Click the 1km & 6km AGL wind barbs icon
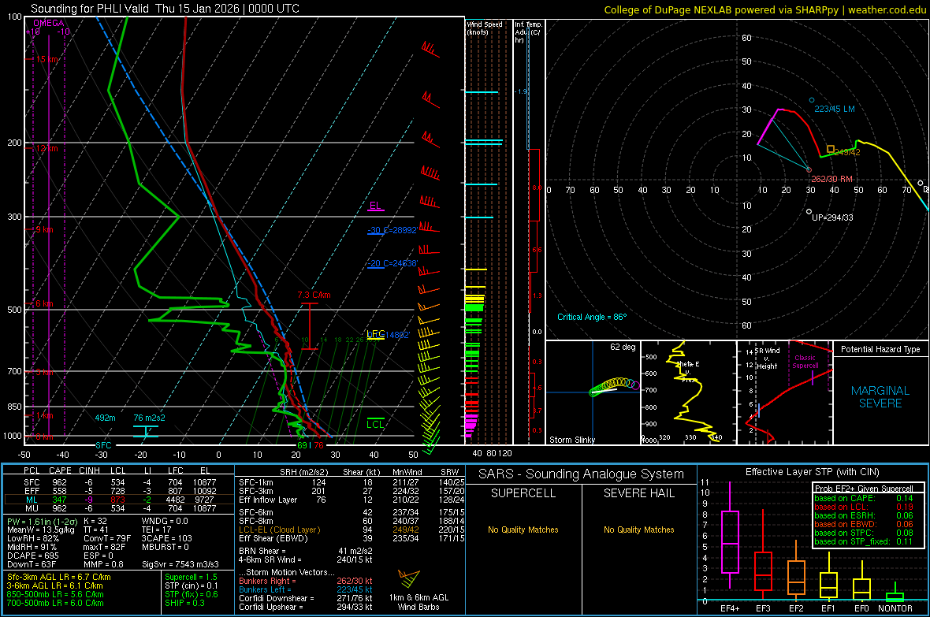Viewport: 930px width, 617px height. point(409,579)
